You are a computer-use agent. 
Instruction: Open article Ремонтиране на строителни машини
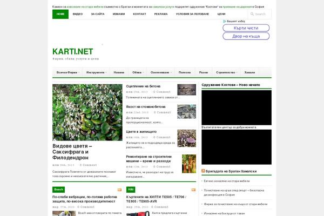tap(149, 159)
